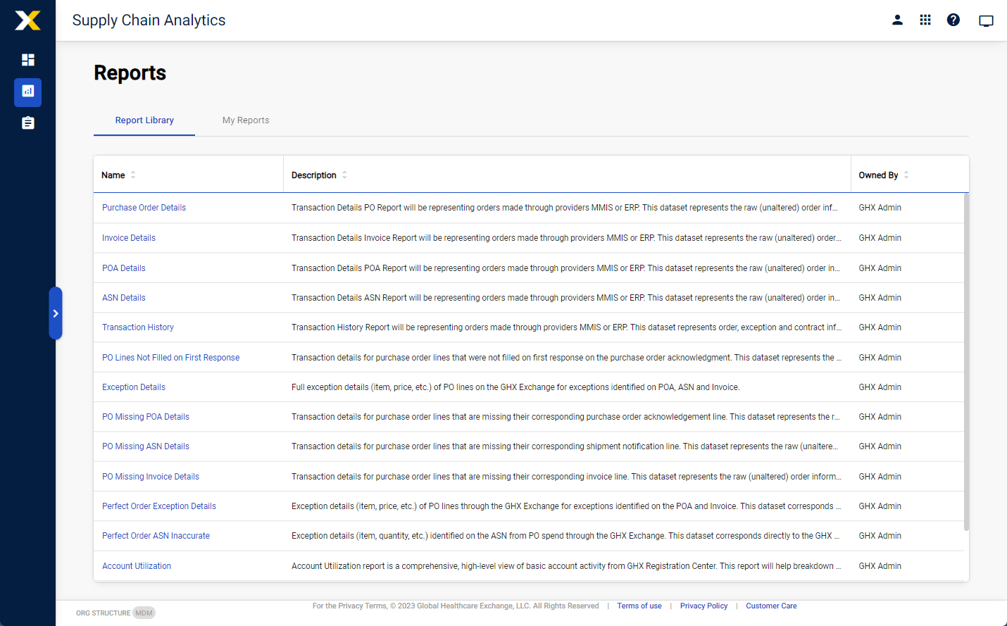
Task: Click the report table vertical scrollbar
Action: click(966, 361)
